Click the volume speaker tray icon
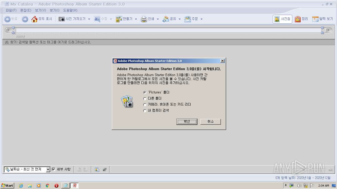This screenshot has height=189, width=337. (299, 186)
